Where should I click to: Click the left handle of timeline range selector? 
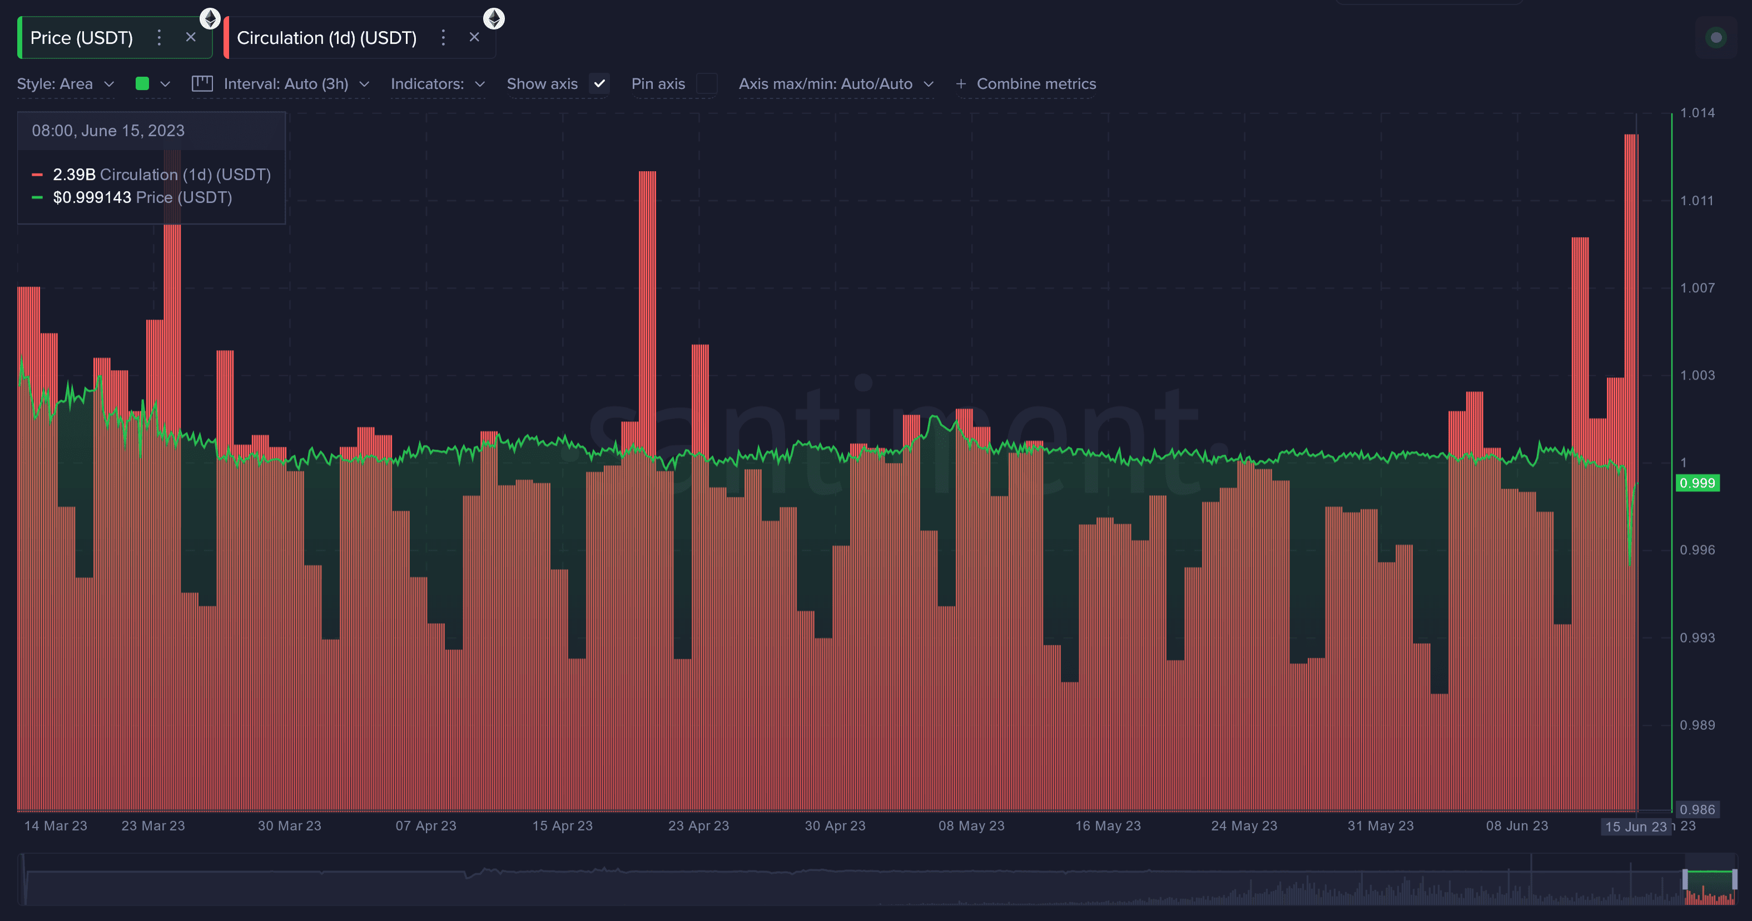[x=1685, y=879]
